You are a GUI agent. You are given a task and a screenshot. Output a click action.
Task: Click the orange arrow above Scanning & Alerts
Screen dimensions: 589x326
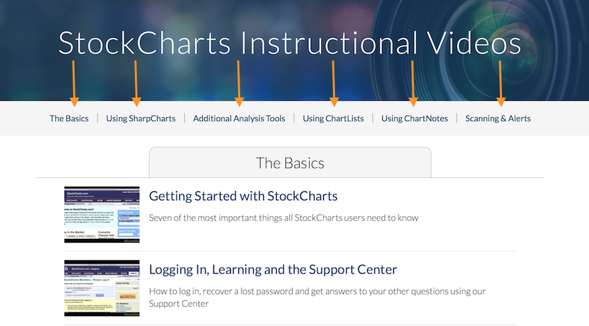(501, 83)
